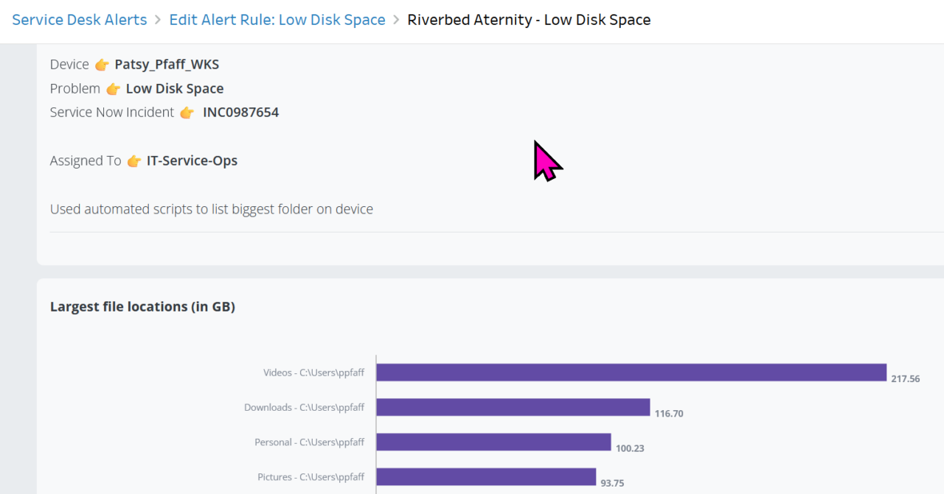Click the IT-Service-Ops assignment group
Viewport: 944px width, 494px height.
(x=192, y=160)
